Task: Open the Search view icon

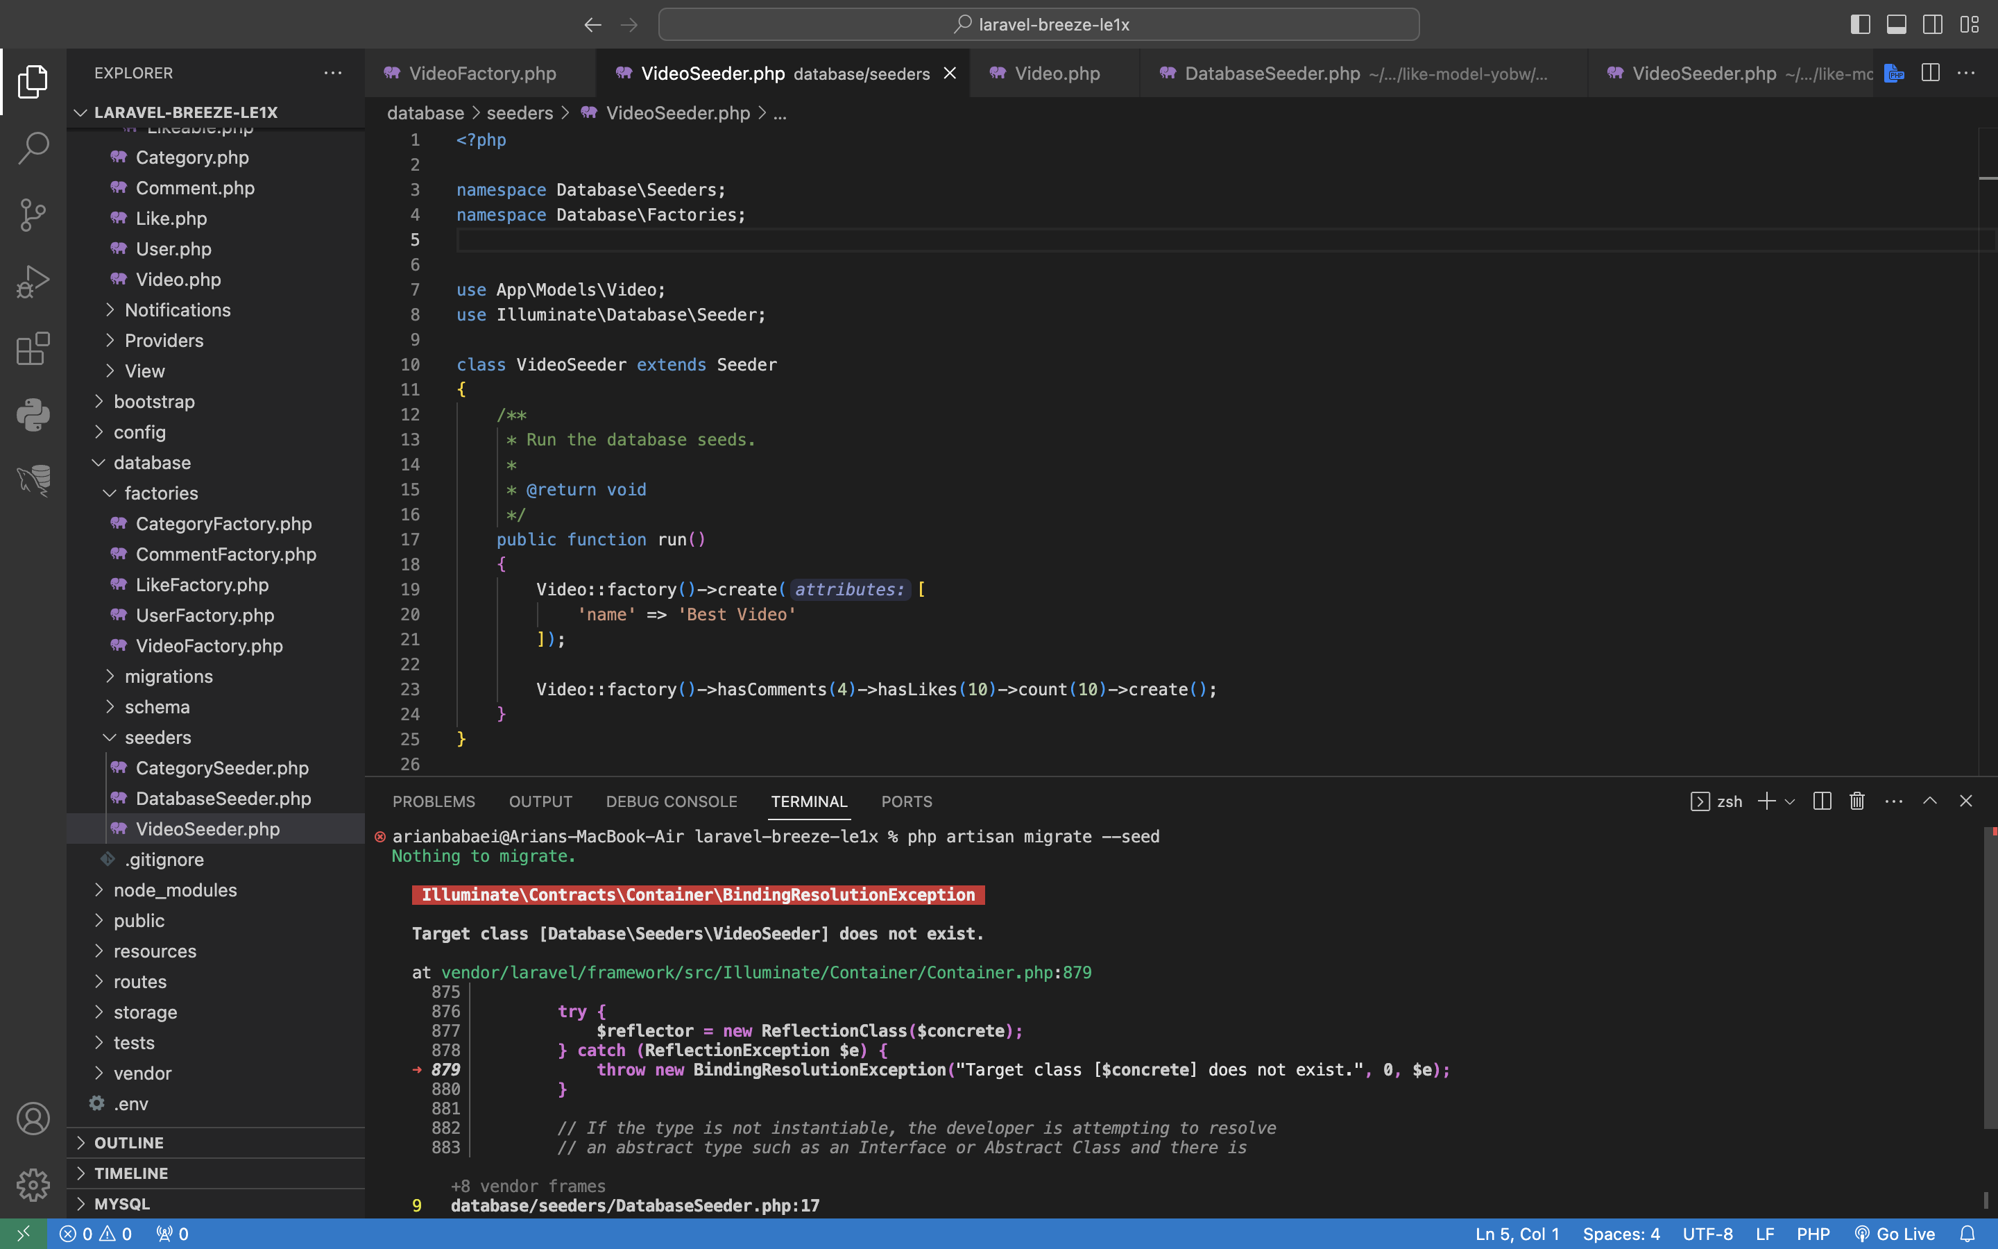Action: point(33,148)
